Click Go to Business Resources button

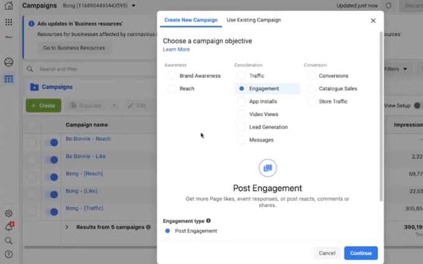click(74, 48)
